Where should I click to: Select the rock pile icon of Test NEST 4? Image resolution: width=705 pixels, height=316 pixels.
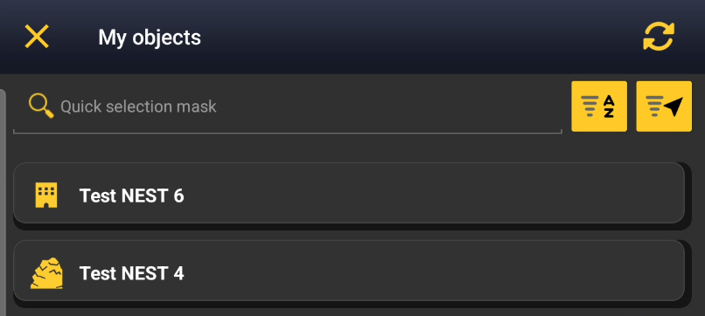point(46,273)
